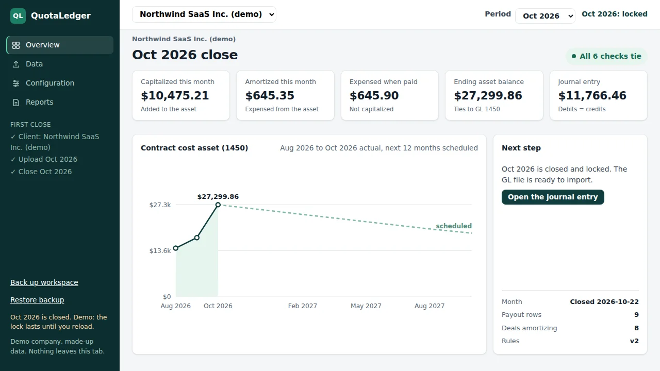Click the $27,299.86 chart peak label
660x371 pixels.
(x=218, y=197)
